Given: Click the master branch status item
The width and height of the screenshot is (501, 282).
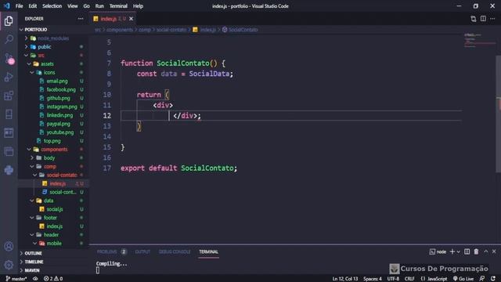Looking at the screenshot, I should [16, 279].
